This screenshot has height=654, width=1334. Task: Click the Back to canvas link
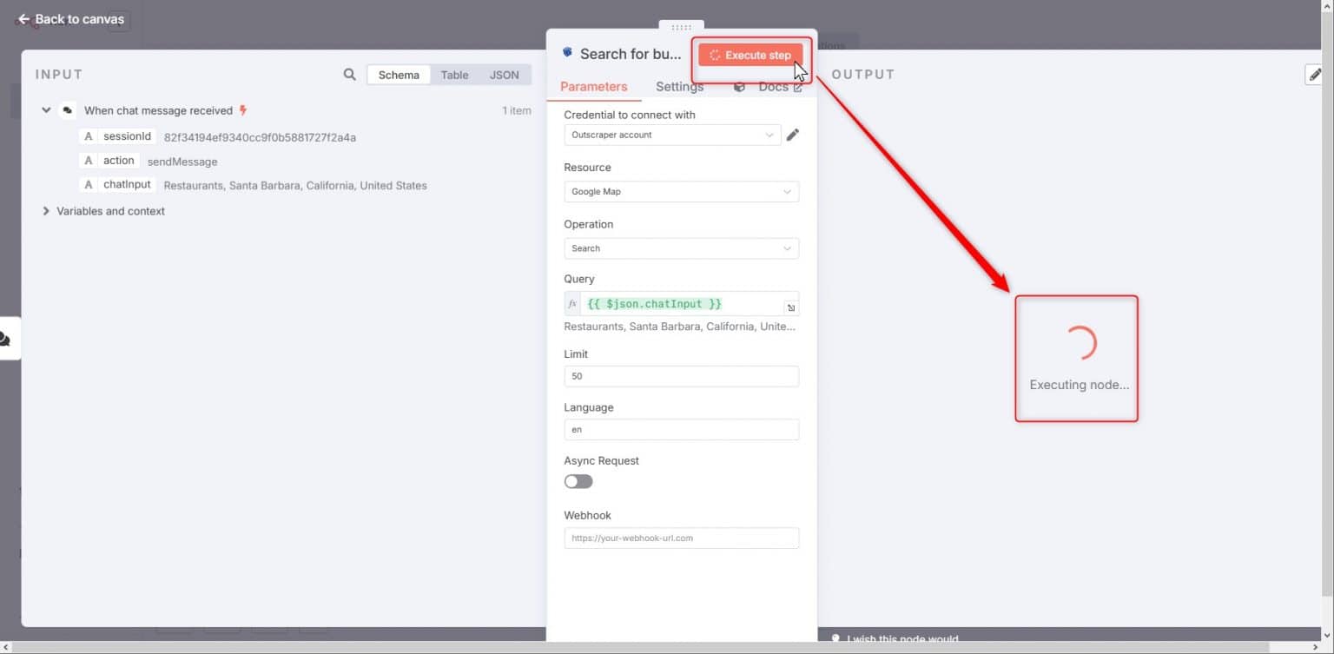[72, 18]
